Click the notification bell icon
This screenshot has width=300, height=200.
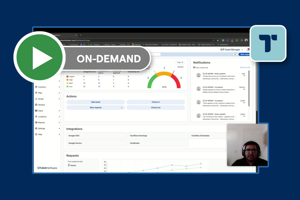coord(248,50)
